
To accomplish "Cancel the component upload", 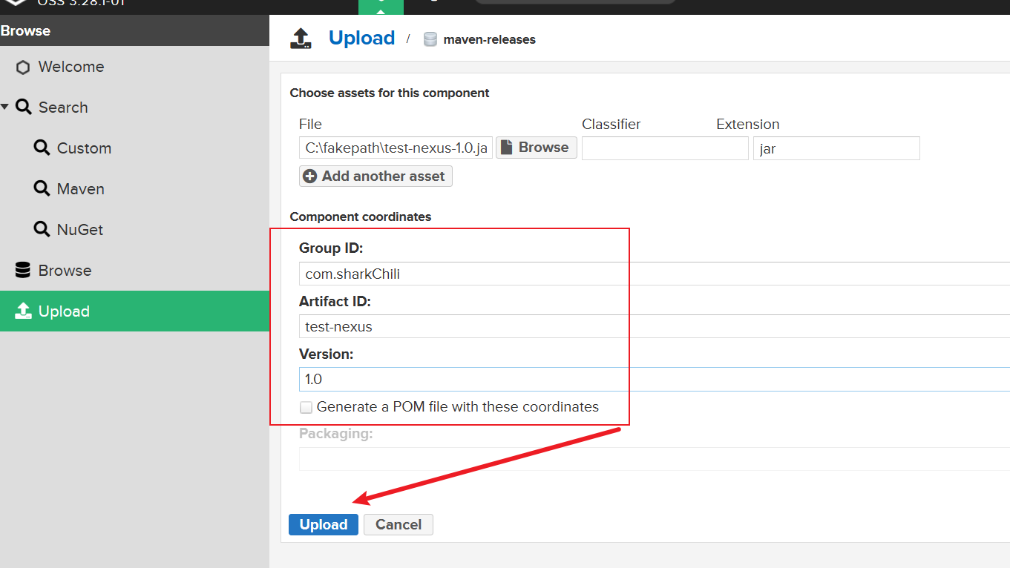I will pos(398,524).
